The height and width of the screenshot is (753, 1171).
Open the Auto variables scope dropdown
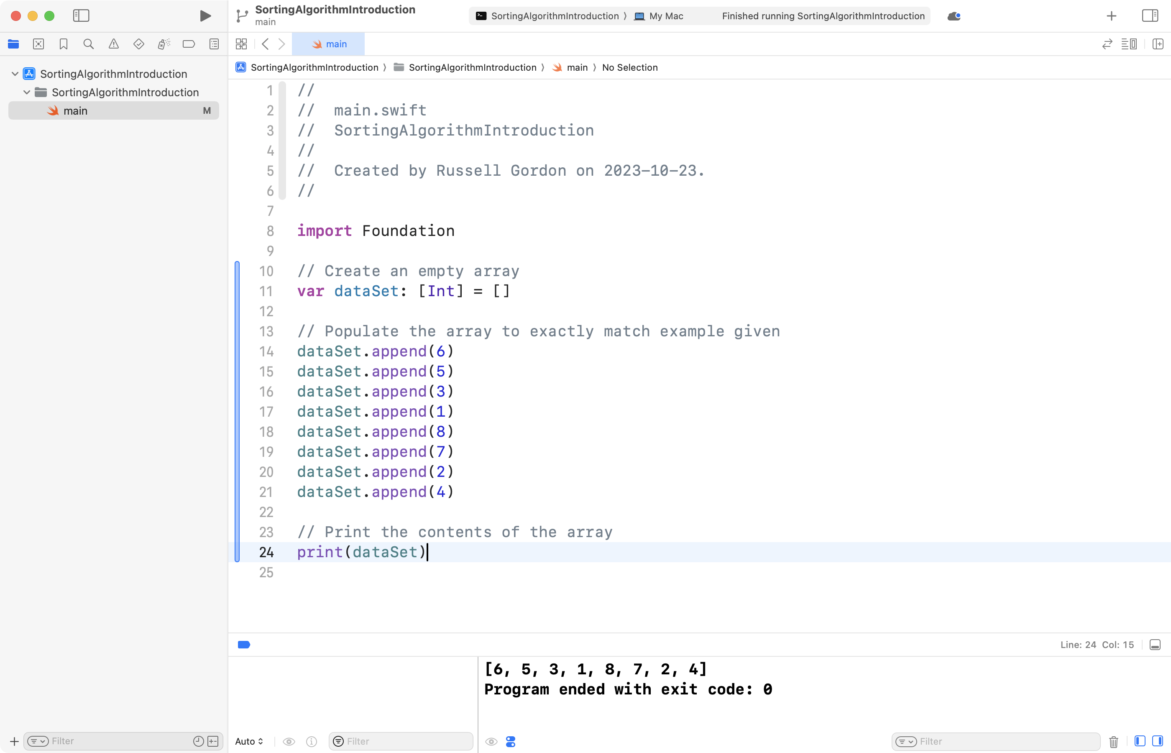(249, 741)
